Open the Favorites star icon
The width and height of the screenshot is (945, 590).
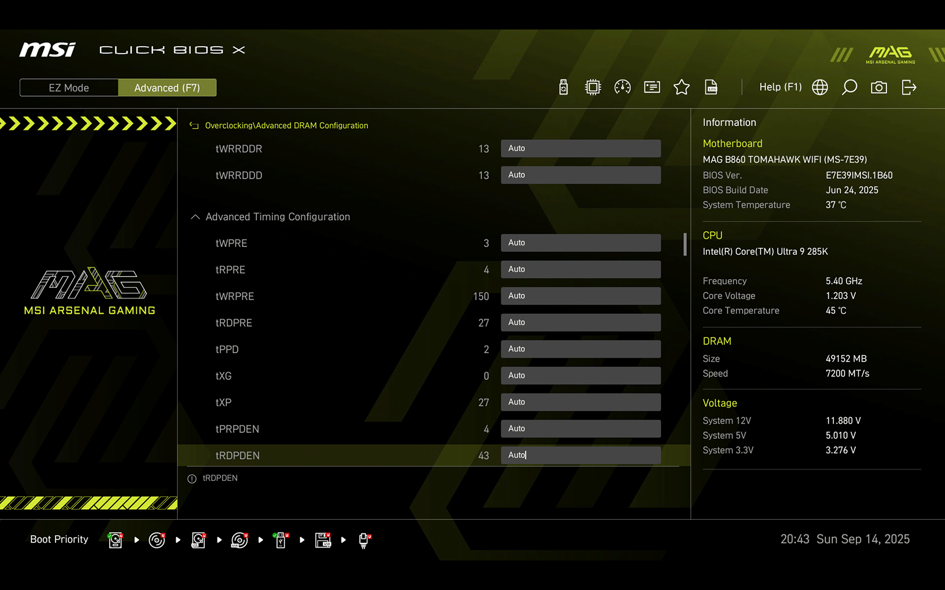point(682,87)
